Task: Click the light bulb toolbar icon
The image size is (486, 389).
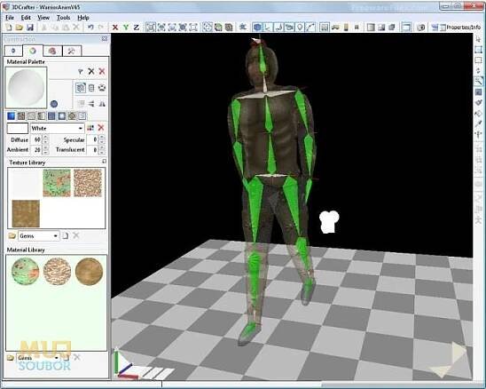Action: [x=300, y=28]
